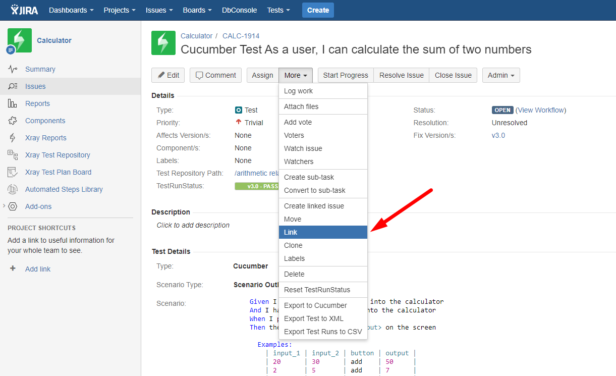Image resolution: width=616 pixels, height=376 pixels.
Task: Click the Close Issue button
Action: pyautogui.click(x=453, y=75)
